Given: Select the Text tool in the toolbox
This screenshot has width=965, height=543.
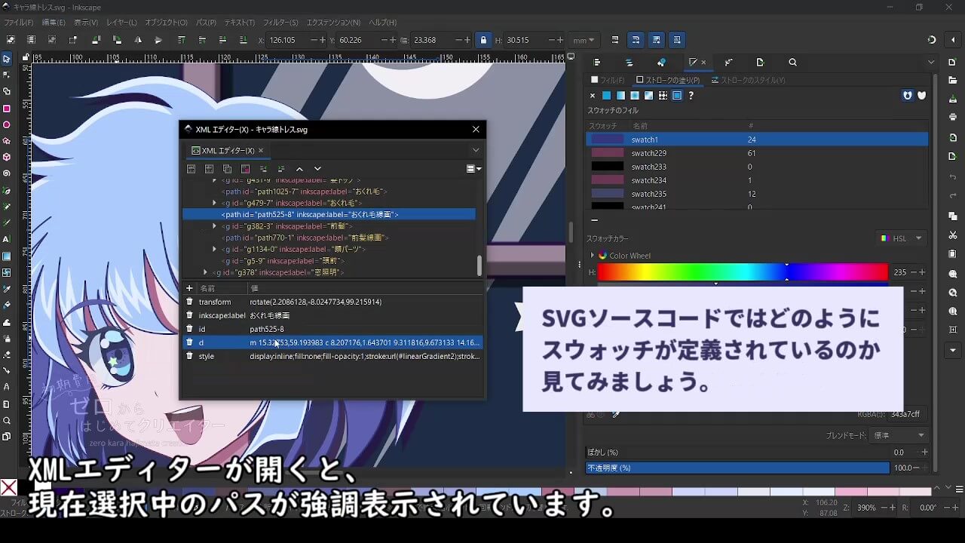Looking at the screenshot, I should click(7, 239).
